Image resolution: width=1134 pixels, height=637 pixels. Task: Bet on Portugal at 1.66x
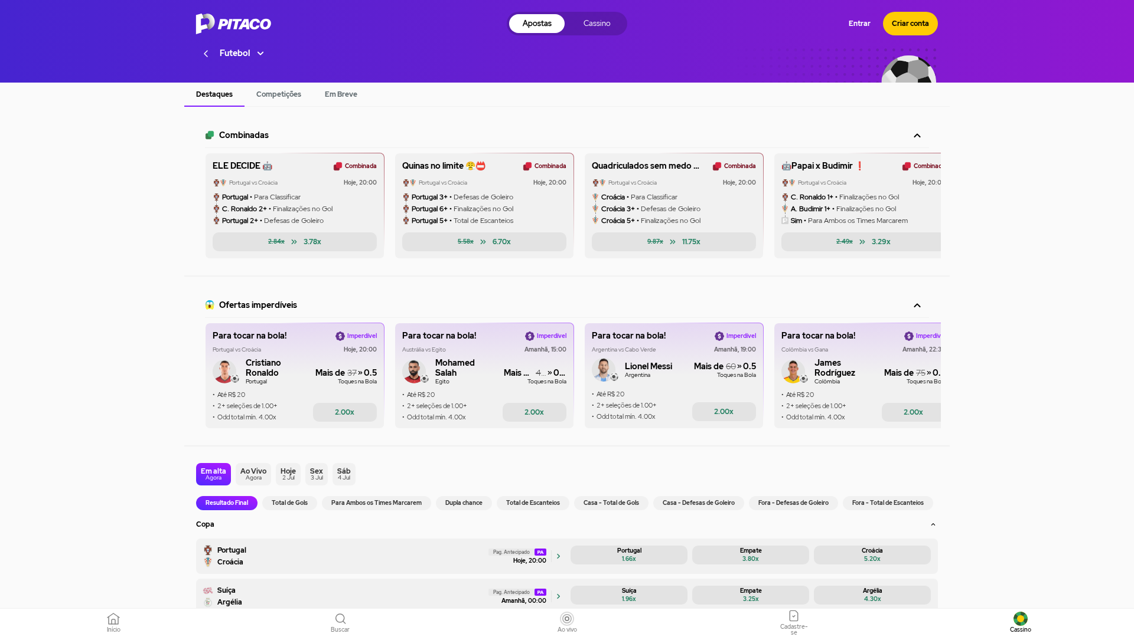tap(629, 555)
